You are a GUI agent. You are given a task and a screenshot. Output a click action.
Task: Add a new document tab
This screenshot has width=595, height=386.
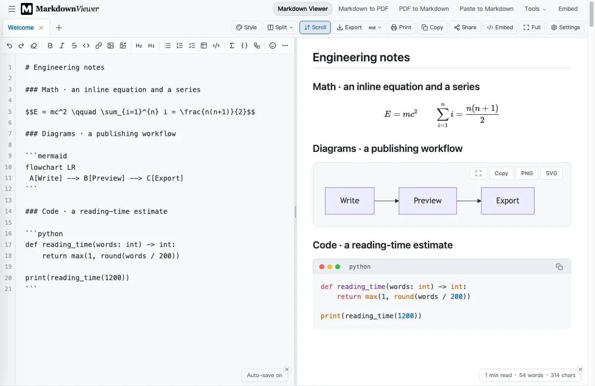(59, 28)
